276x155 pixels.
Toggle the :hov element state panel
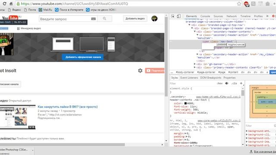[220, 83]
